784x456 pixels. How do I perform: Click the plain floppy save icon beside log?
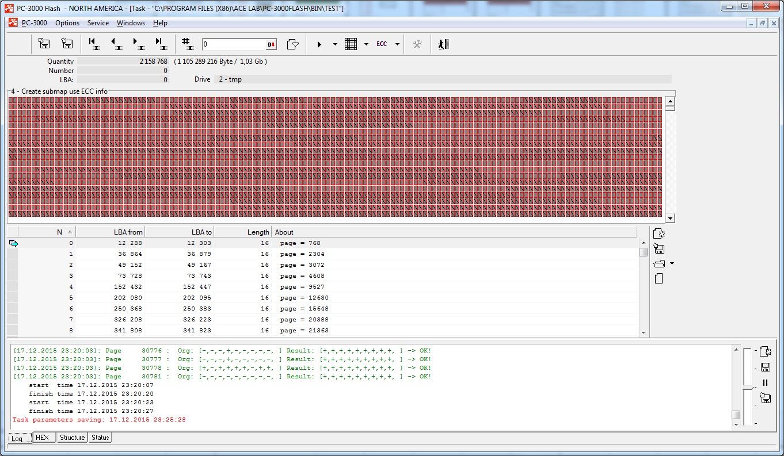coord(765,367)
